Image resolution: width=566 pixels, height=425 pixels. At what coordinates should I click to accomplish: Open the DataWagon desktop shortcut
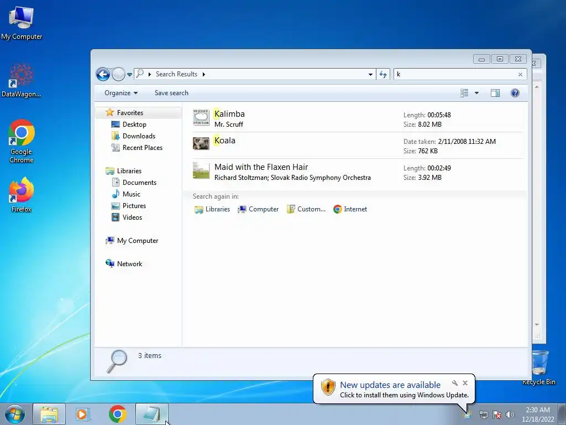pyautogui.click(x=22, y=81)
